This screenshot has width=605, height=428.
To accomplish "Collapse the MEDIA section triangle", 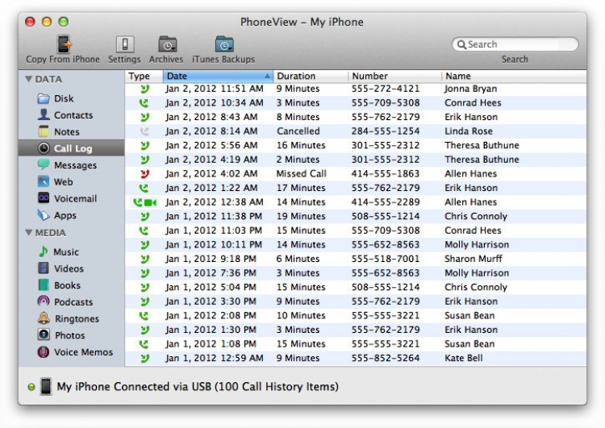I will point(28,232).
